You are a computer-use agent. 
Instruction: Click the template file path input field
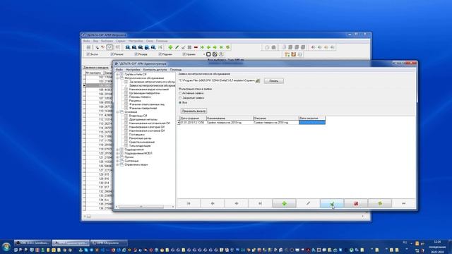click(217, 80)
